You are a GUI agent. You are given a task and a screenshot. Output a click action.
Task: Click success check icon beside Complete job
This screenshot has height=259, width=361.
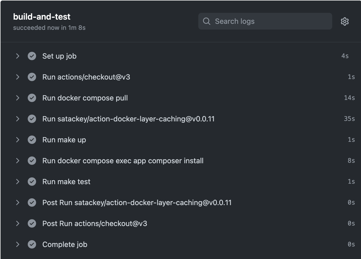click(32, 244)
